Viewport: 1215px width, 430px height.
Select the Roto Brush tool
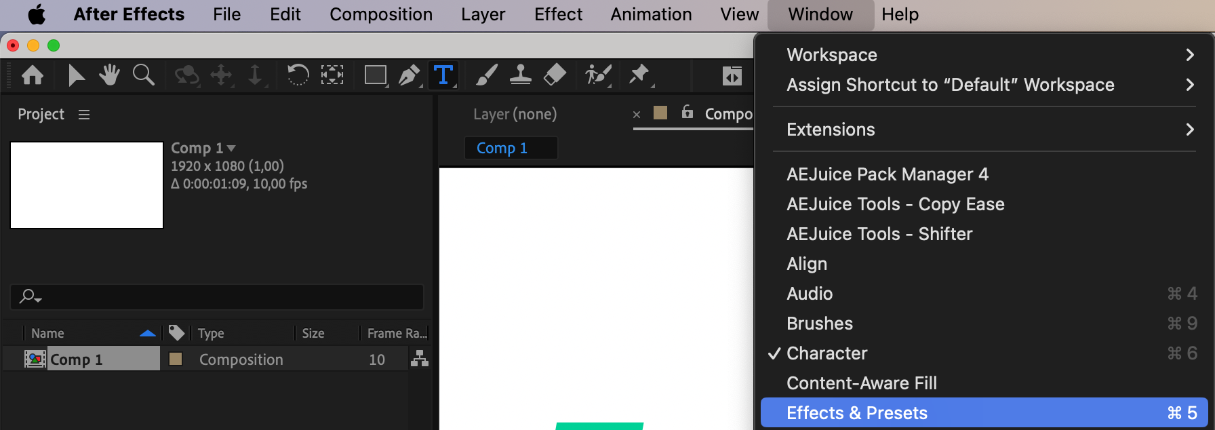pyautogui.click(x=598, y=75)
